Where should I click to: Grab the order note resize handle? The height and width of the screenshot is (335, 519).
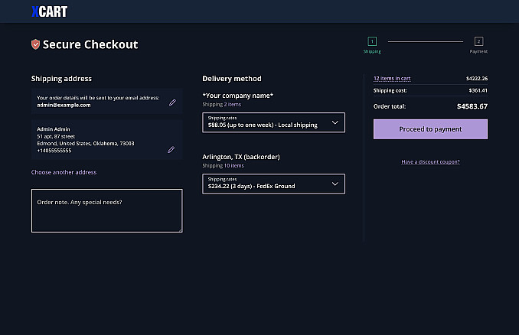[180, 229]
